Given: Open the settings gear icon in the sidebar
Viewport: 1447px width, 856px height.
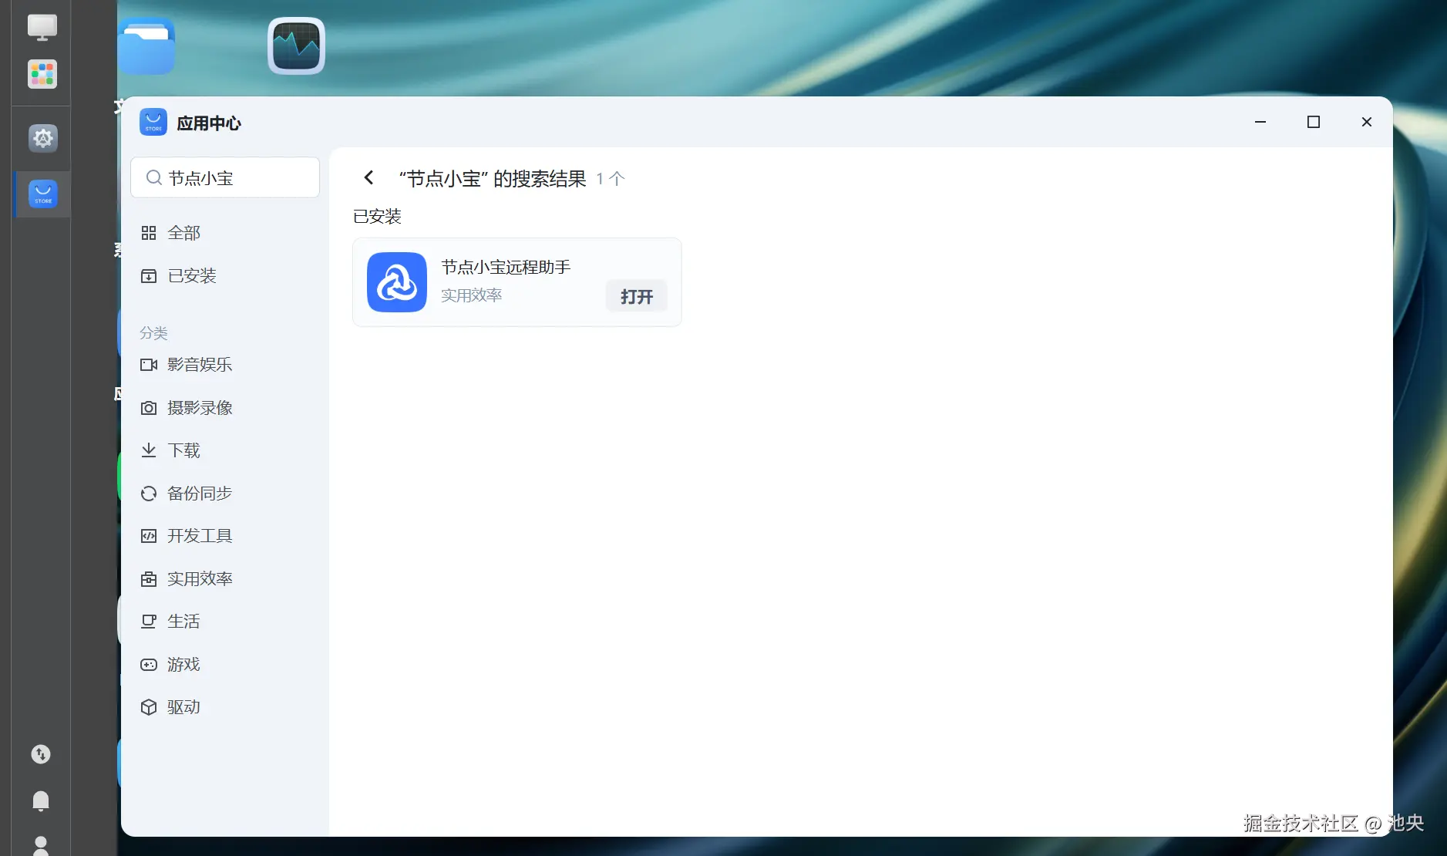Looking at the screenshot, I should click(x=42, y=138).
